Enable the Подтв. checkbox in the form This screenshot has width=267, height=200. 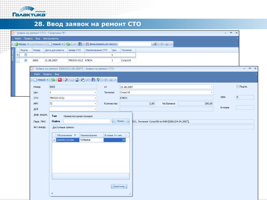pyautogui.click(x=238, y=87)
